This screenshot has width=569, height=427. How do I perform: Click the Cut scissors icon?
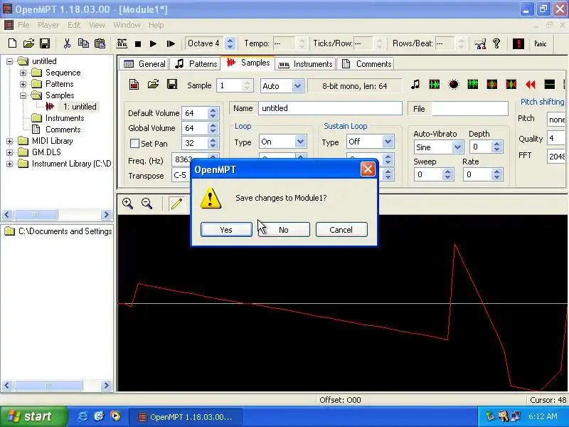point(67,43)
